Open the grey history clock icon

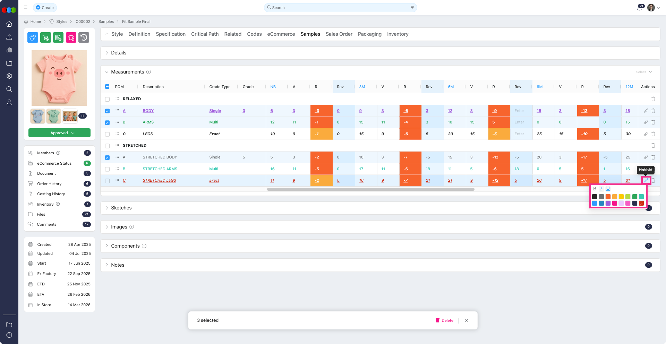pos(84,37)
